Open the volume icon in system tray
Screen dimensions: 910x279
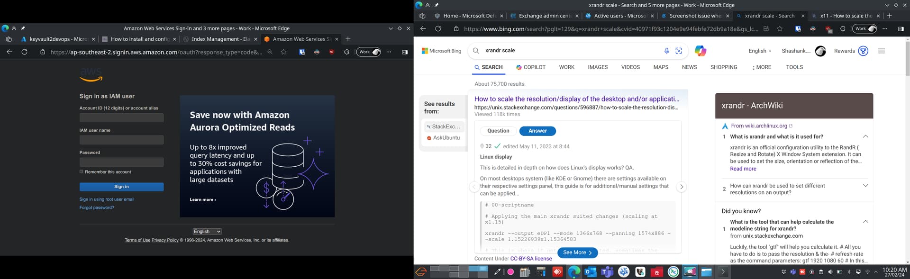tap(830, 272)
